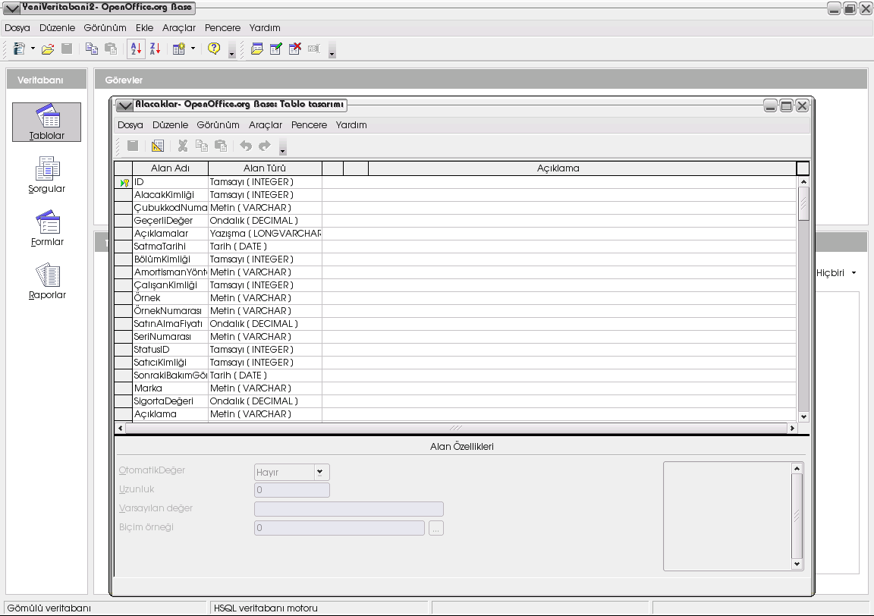This screenshot has width=874, height=616.
Task: Click the New document icon in main toolbar
Action: [x=19, y=49]
